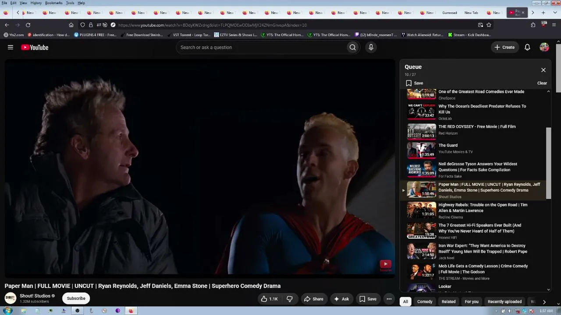Open Shout! Studios channel avatar
Viewport: 561px width, 315px height.
(x=11, y=298)
